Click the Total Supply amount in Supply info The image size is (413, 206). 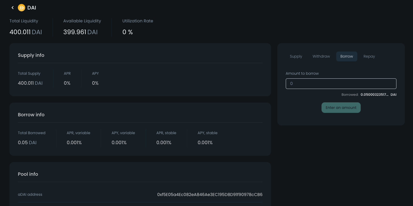point(30,83)
